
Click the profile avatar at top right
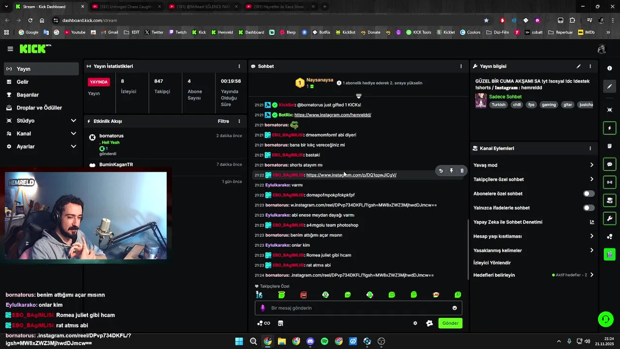coord(602,49)
